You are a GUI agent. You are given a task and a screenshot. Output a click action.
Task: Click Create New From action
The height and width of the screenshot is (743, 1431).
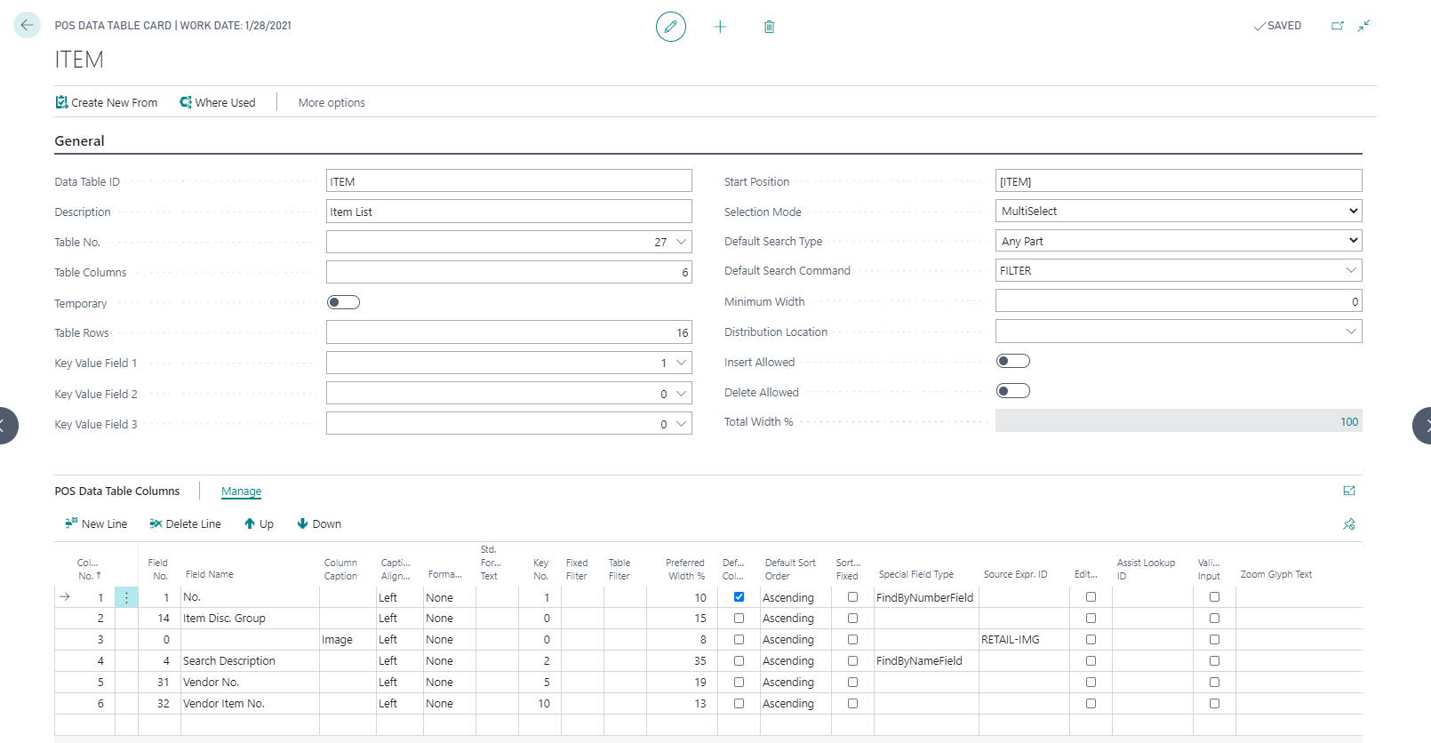107,103
